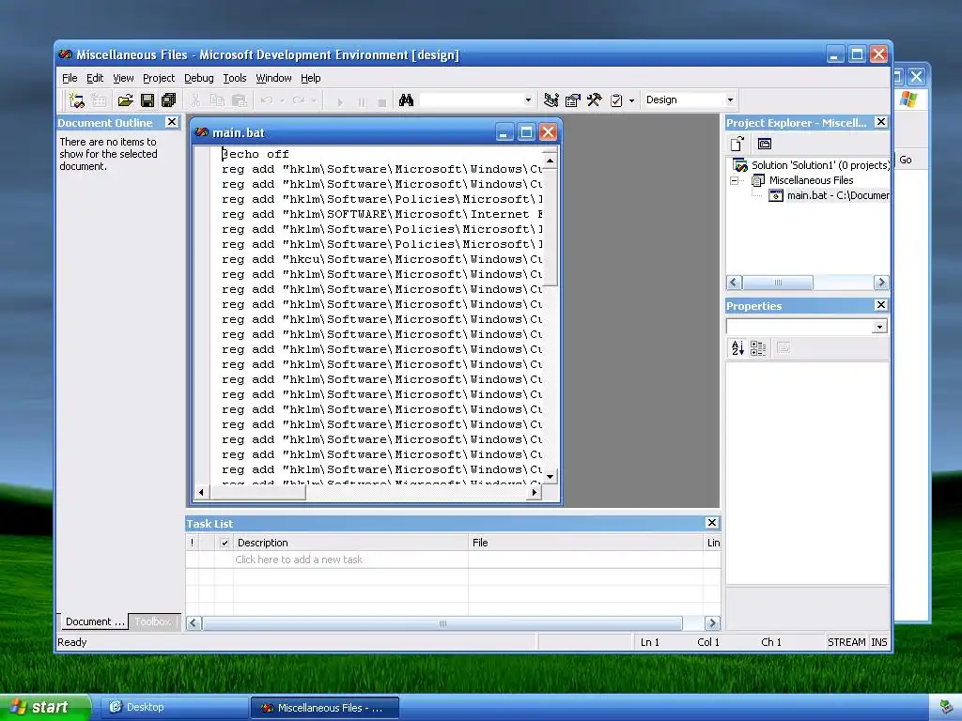This screenshot has width=962, height=721.
Task: Open the Task List icon dropdown arrow
Action: 632,100
